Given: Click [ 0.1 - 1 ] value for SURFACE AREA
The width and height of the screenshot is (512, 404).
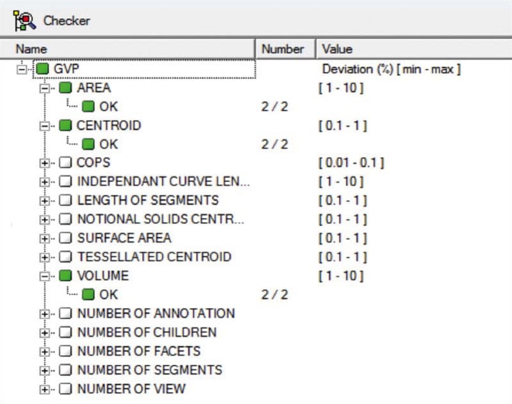Looking at the screenshot, I should (343, 239).
